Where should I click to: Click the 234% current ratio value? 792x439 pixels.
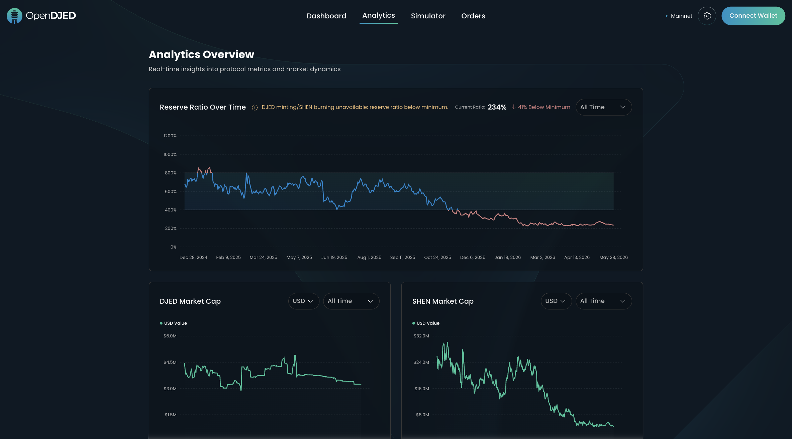pos(497,107)
